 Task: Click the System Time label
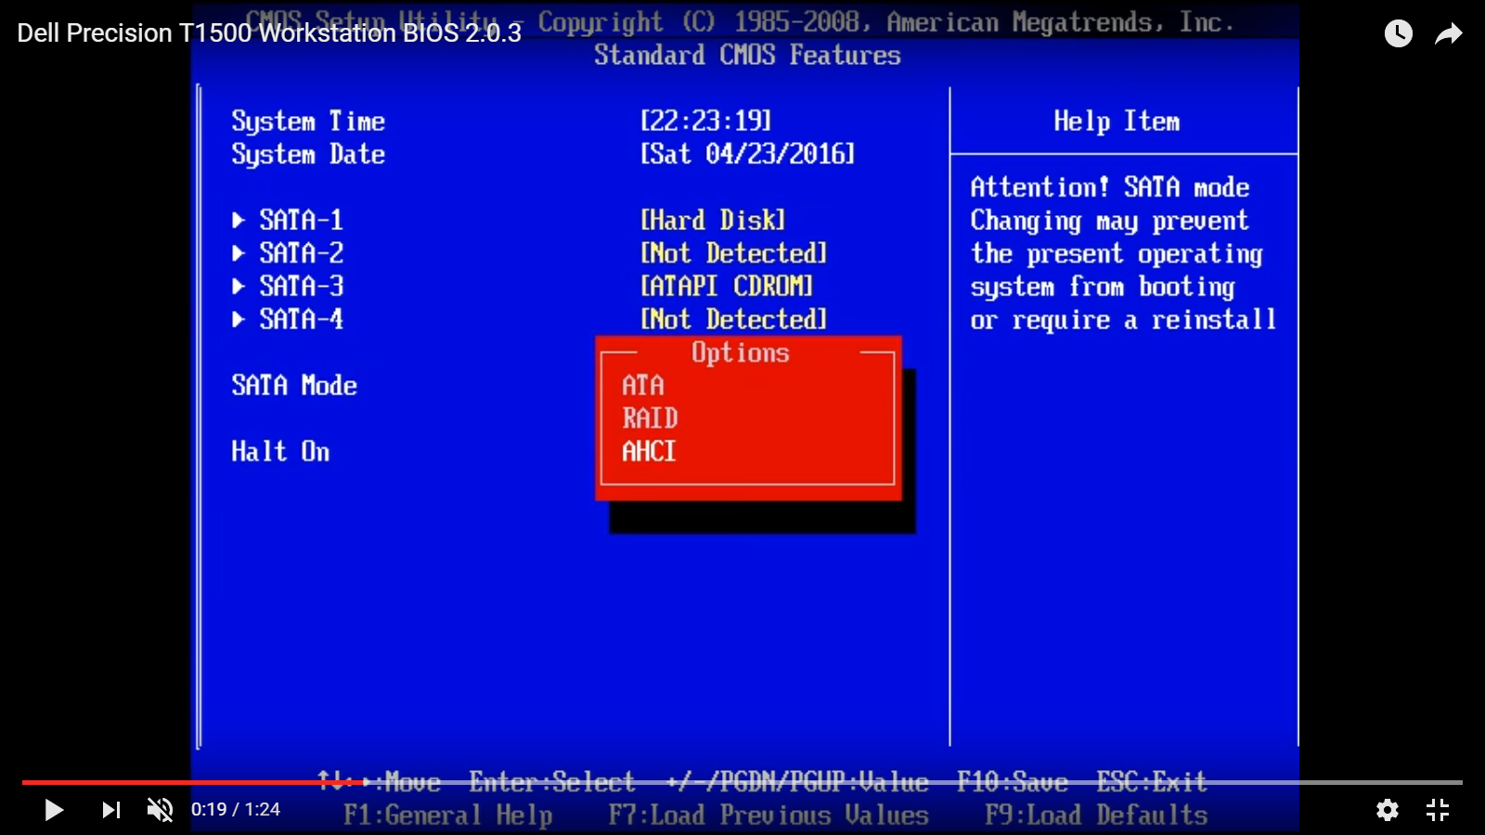click(x=308, y=122)
